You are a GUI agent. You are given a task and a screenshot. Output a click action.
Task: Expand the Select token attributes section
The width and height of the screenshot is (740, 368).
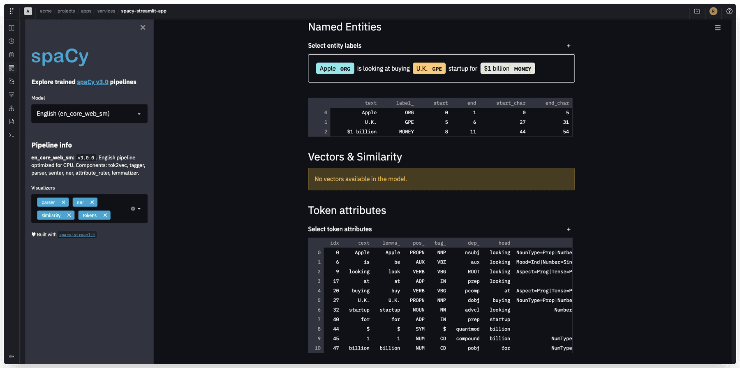[569, 229]
